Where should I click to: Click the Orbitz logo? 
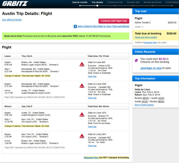click(15, 4)
